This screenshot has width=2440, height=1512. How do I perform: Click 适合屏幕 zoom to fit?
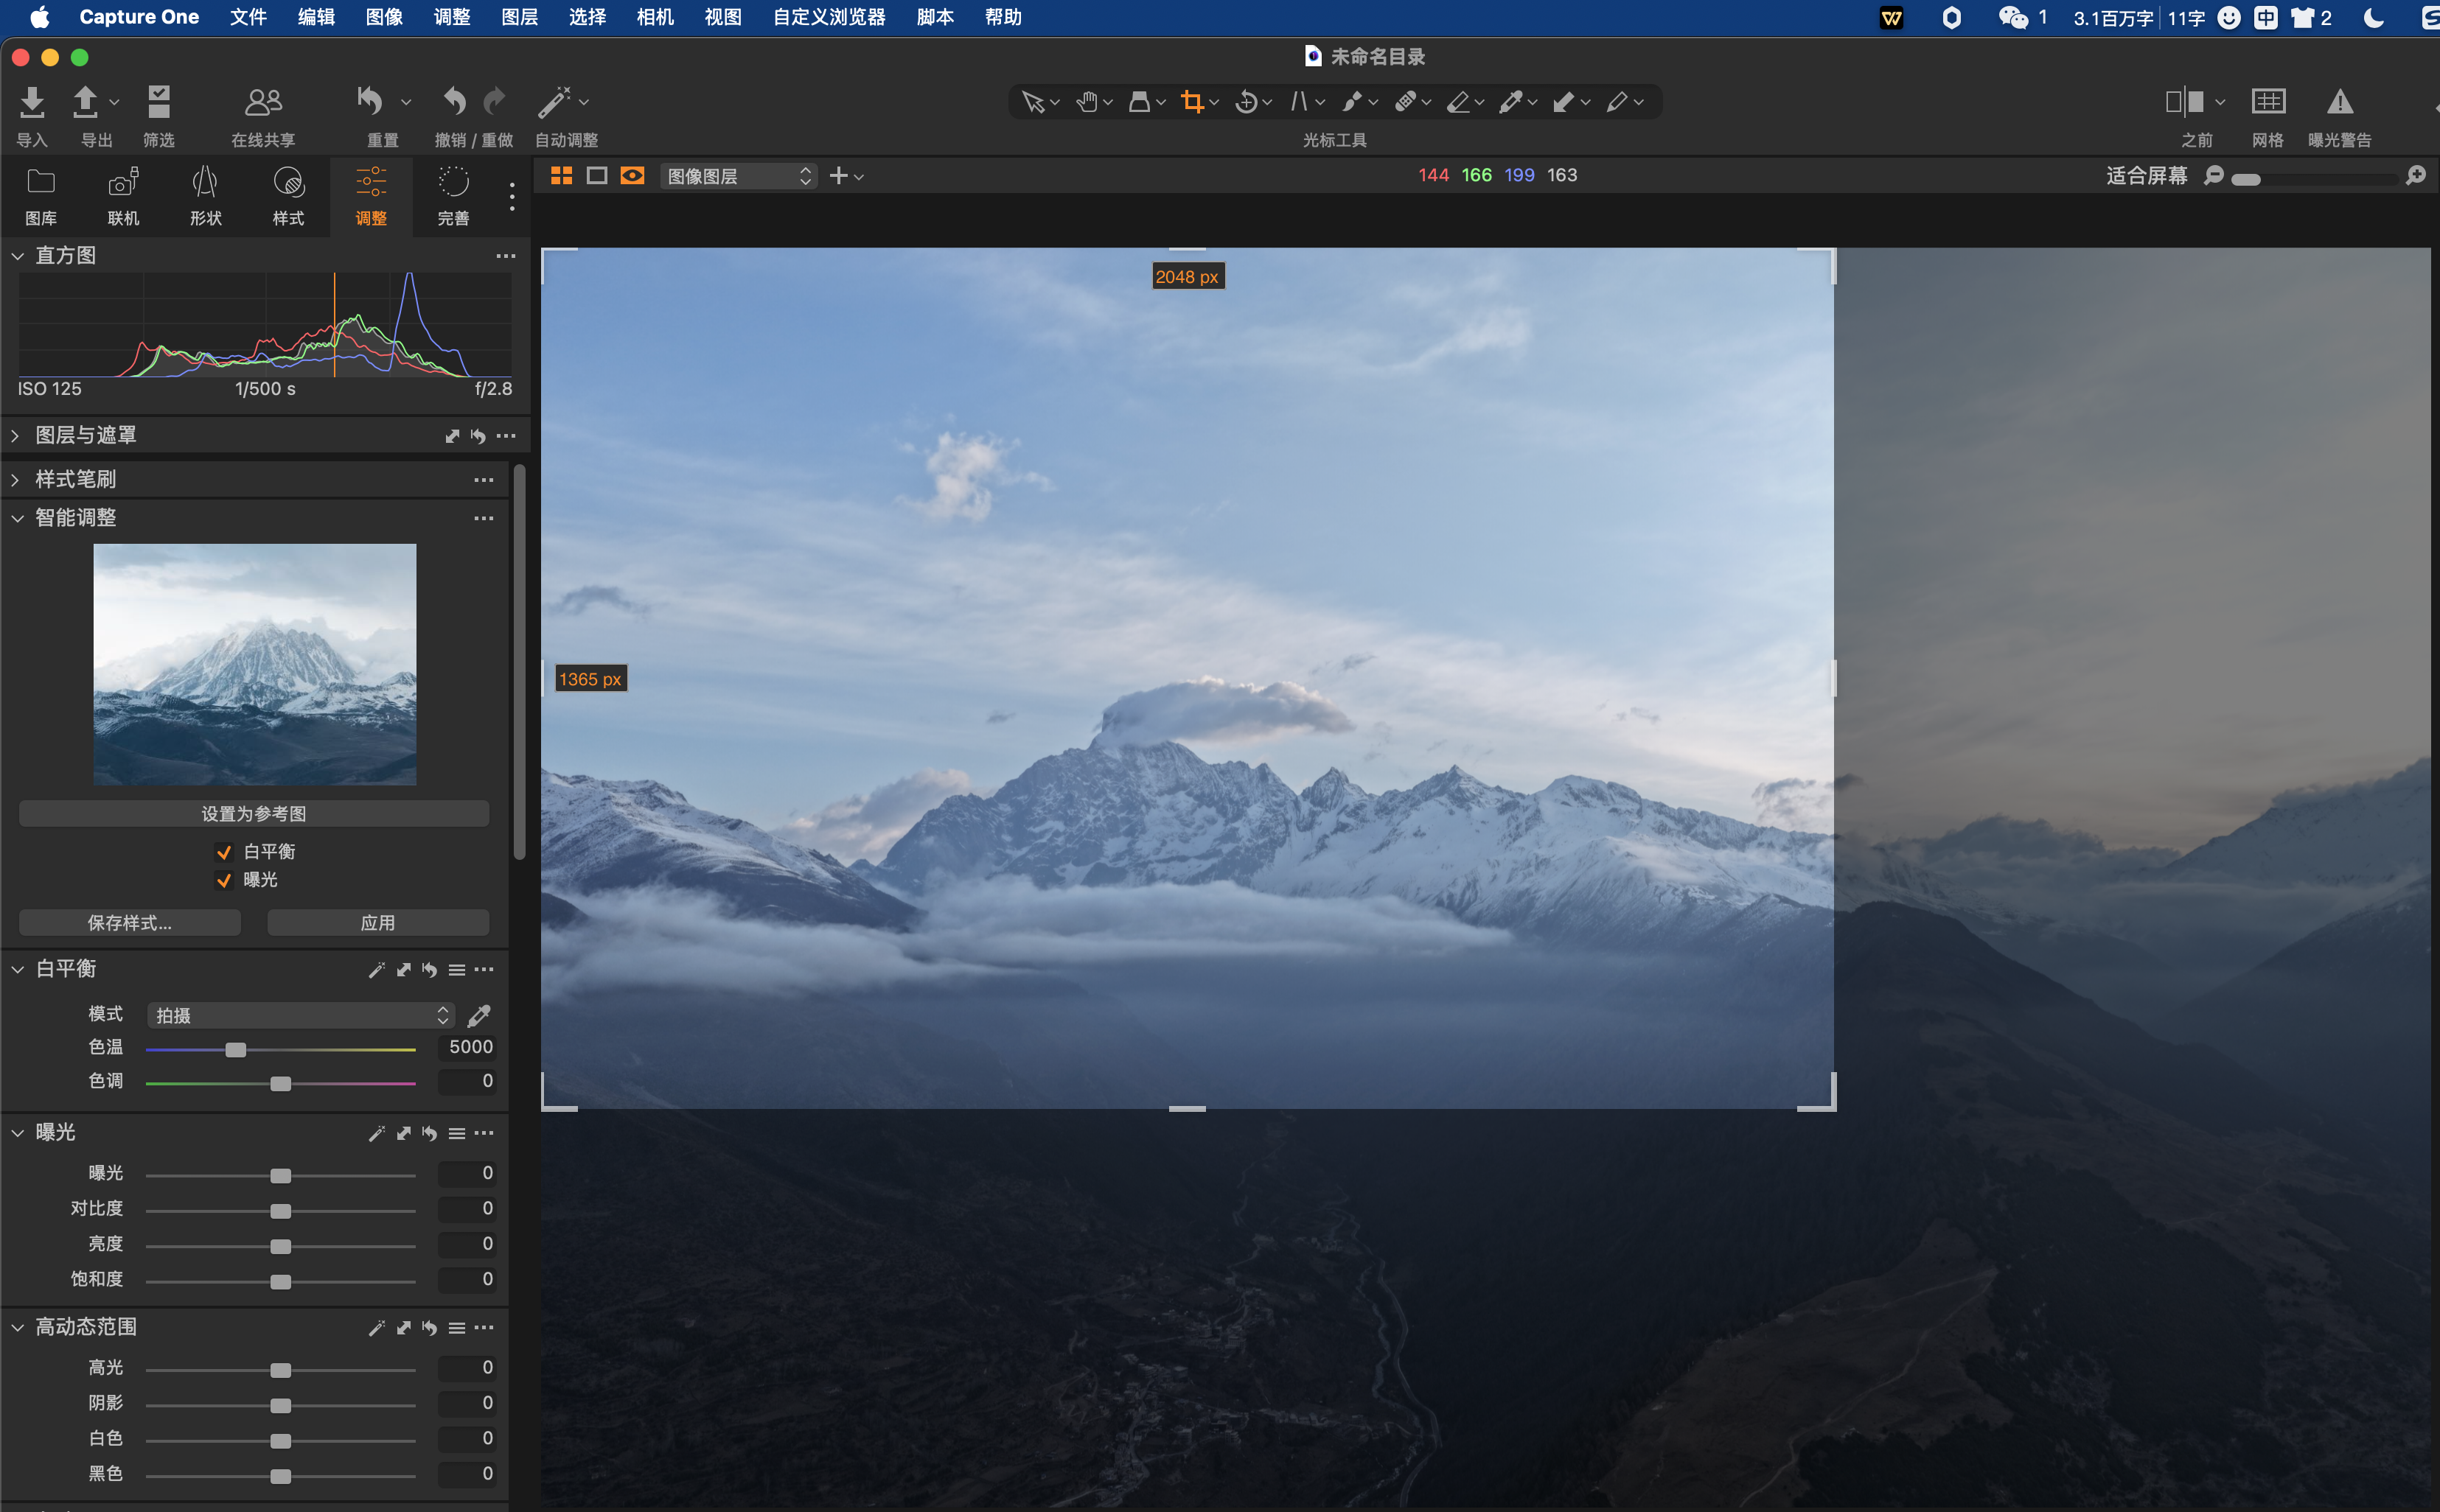2147,176
